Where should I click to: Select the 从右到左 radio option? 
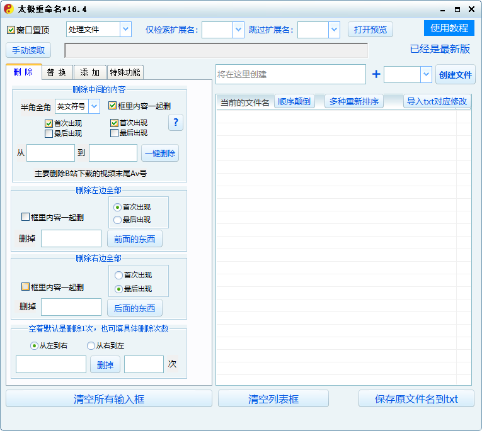click(91, 345)
